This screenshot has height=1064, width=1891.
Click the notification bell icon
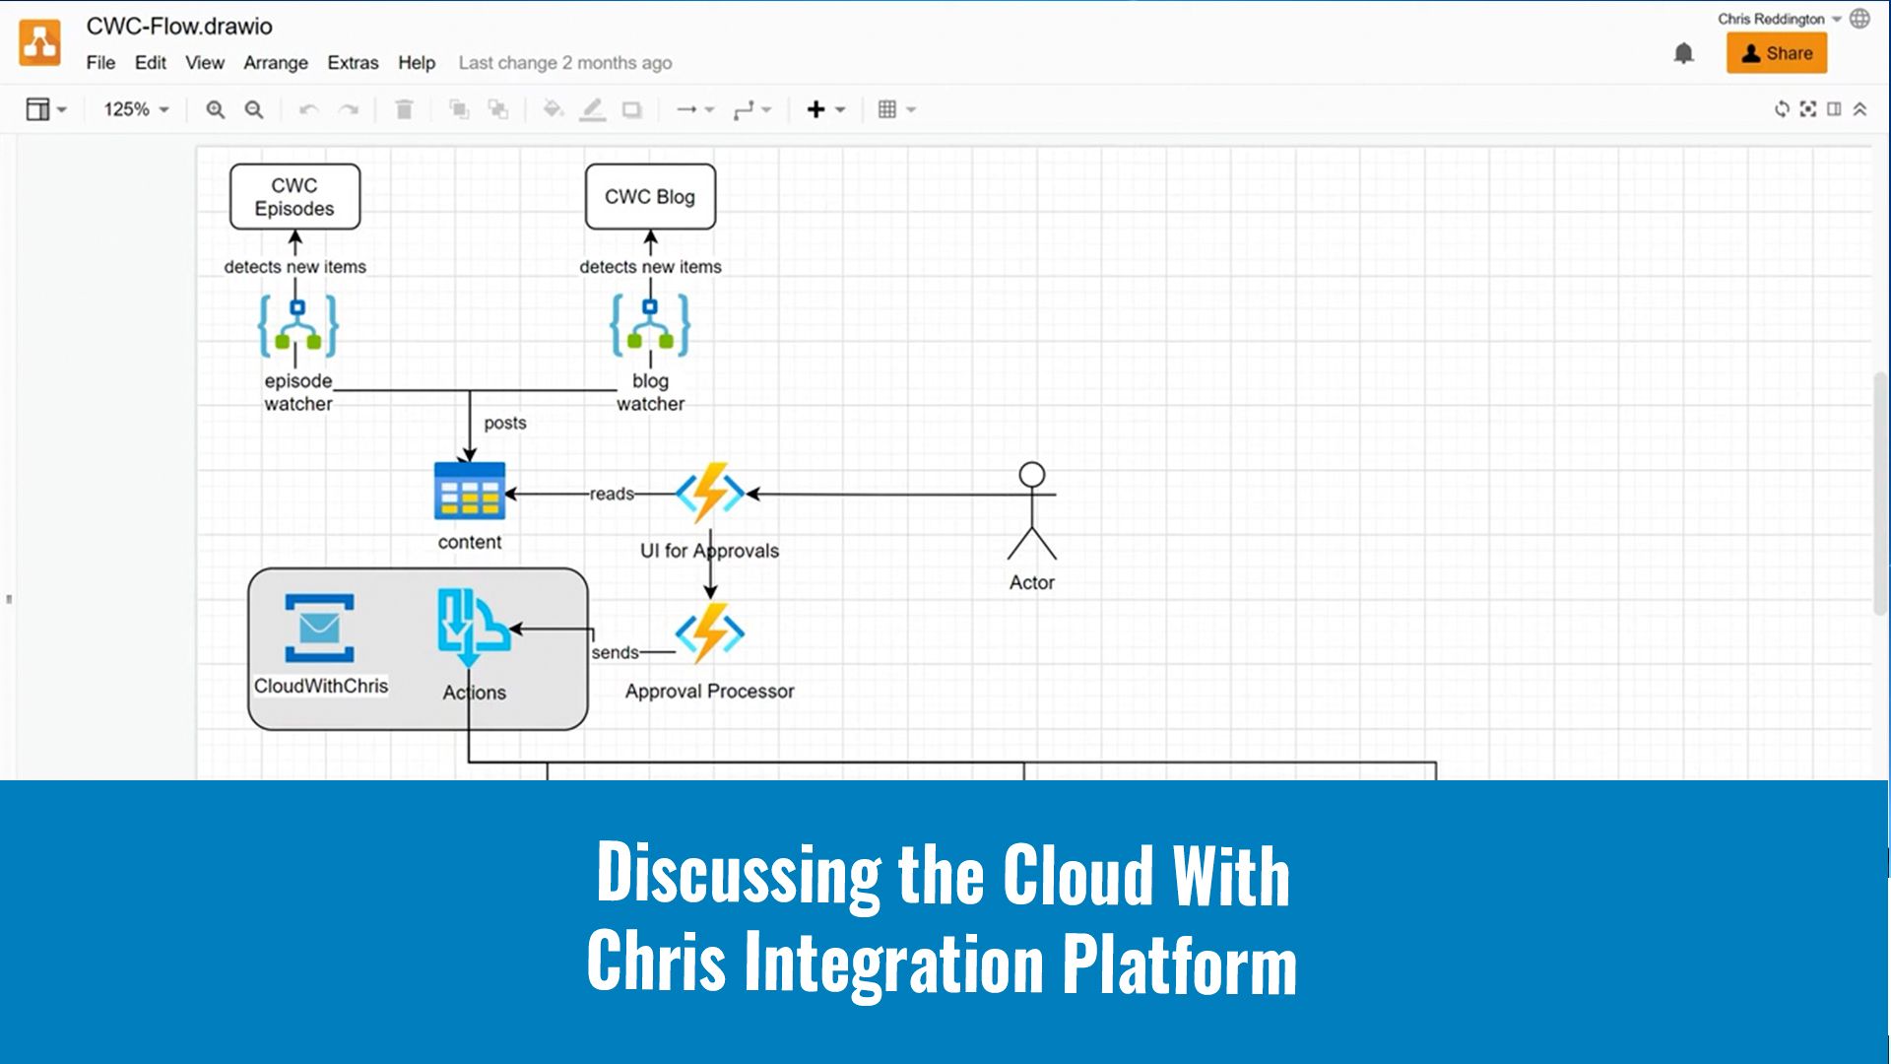(1684, 53)
